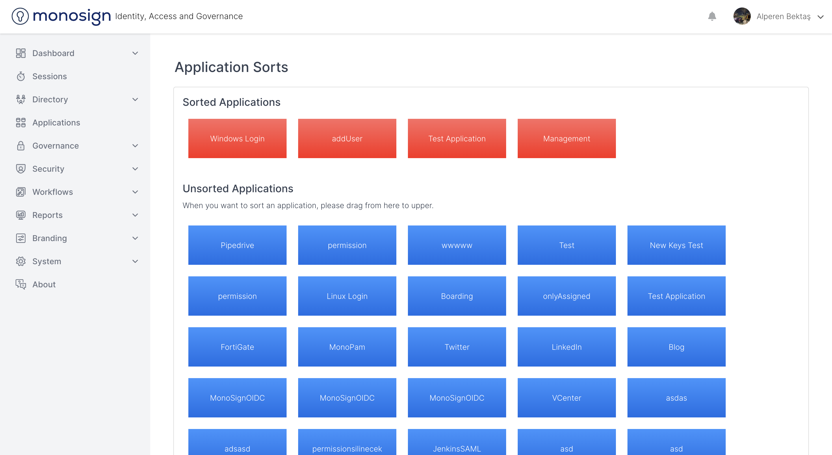The image size is (832, 455).
Task: Click the user profile avatar picture
Action: (742, 16)
